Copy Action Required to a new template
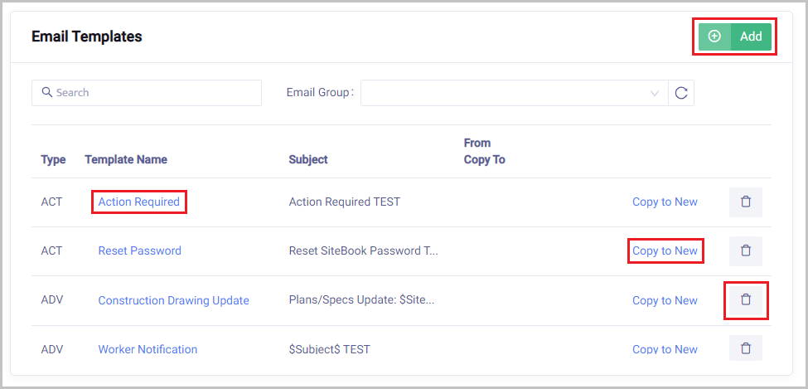808x389 pixels. 665,202
